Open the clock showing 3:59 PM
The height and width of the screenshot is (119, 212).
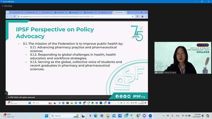pyautogui.click(x=197, y=116)
